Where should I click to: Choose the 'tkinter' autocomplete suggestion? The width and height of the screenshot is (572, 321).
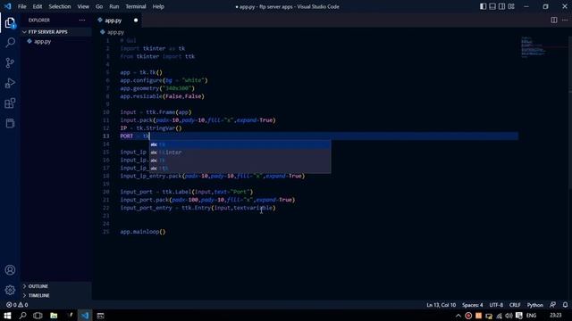(x=240, y=152)
